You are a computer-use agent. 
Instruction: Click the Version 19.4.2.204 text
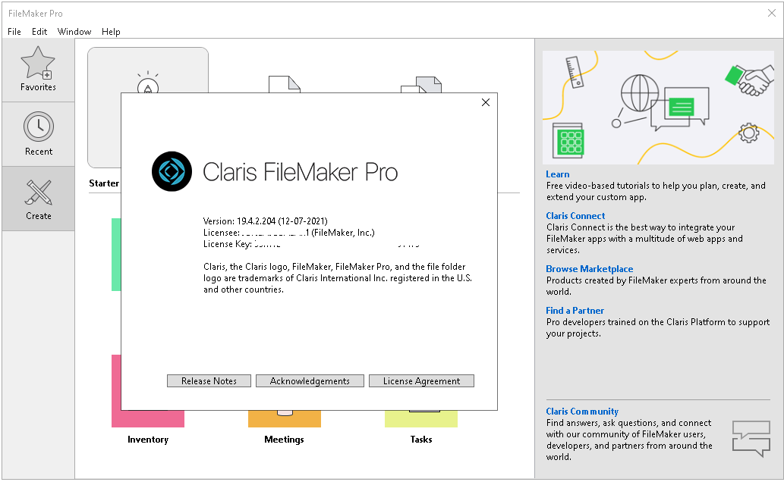[266, 221]
